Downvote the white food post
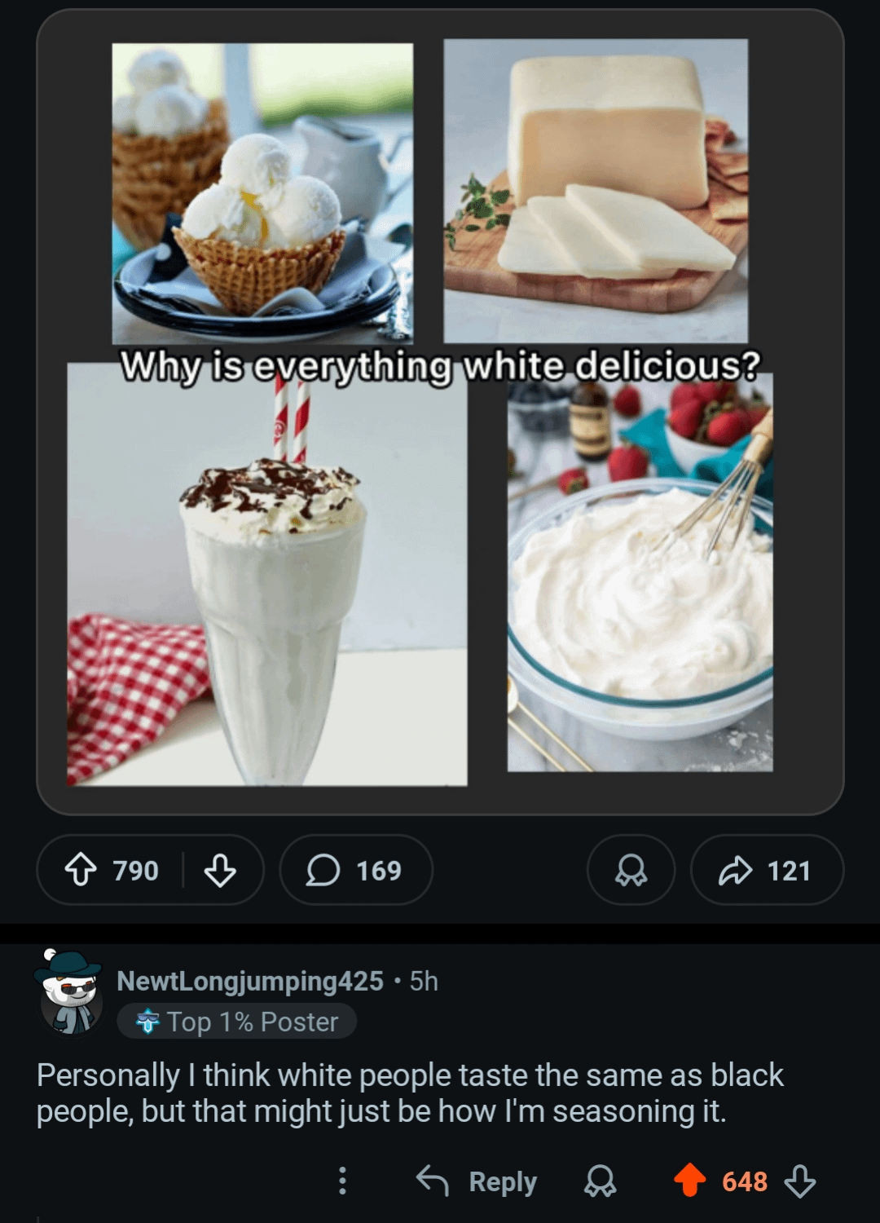The height and width of the screenshot is (1223, 880). pos(220,870)
